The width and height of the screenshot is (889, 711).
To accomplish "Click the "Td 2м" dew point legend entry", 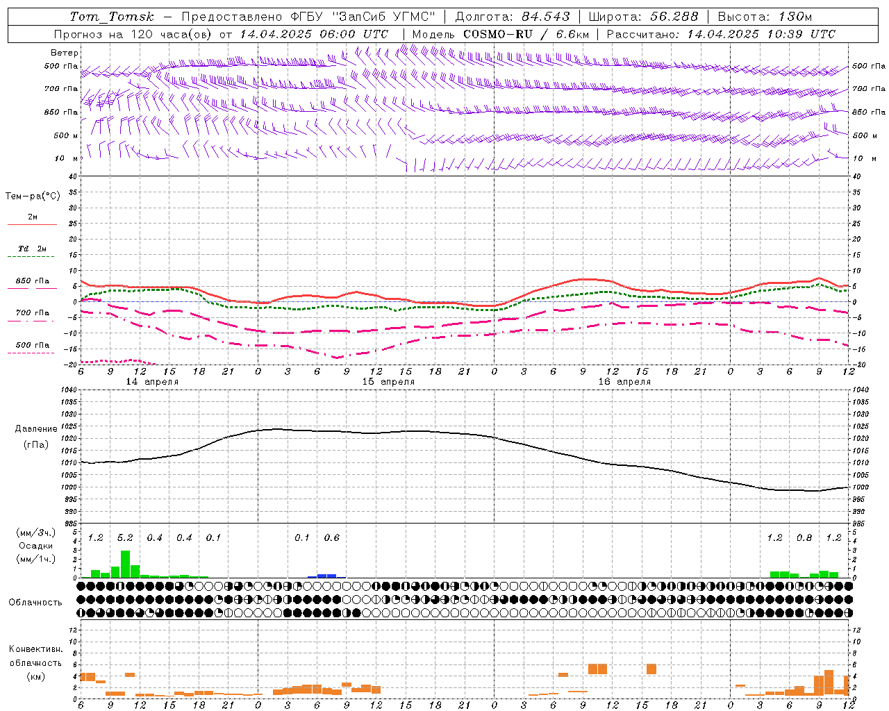I will [x=32, y=249].
